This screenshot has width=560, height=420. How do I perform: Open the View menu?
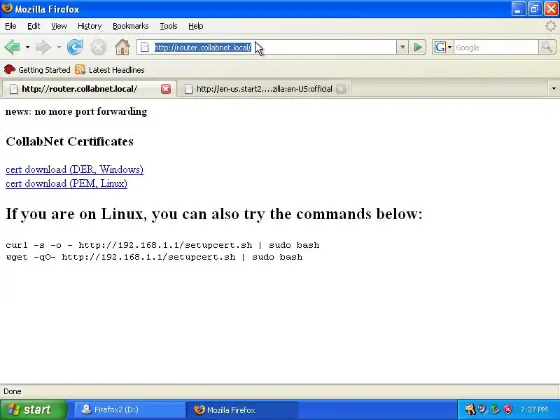click(x=59, y=26)
